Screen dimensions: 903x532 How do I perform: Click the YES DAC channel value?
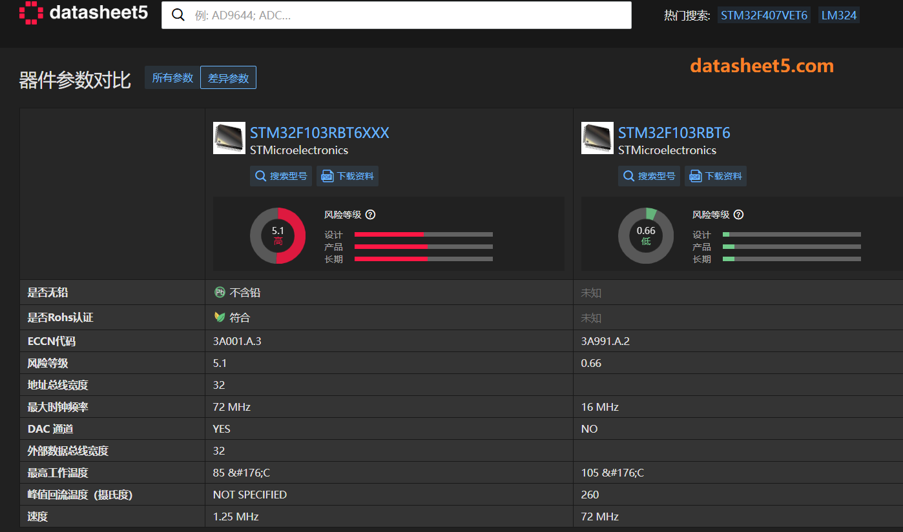click(x=222, y=429)
